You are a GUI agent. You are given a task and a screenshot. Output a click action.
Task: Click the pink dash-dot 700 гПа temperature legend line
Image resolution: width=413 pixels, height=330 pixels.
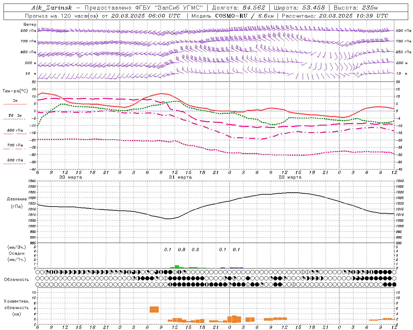pos(14,149)
